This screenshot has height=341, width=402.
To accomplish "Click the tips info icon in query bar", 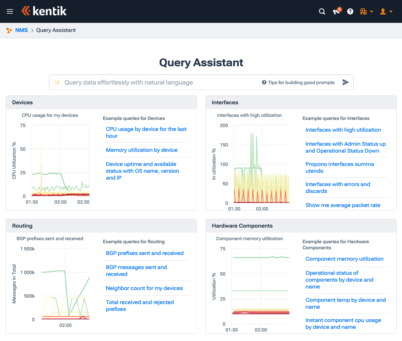I will click(x=263, y=82).
